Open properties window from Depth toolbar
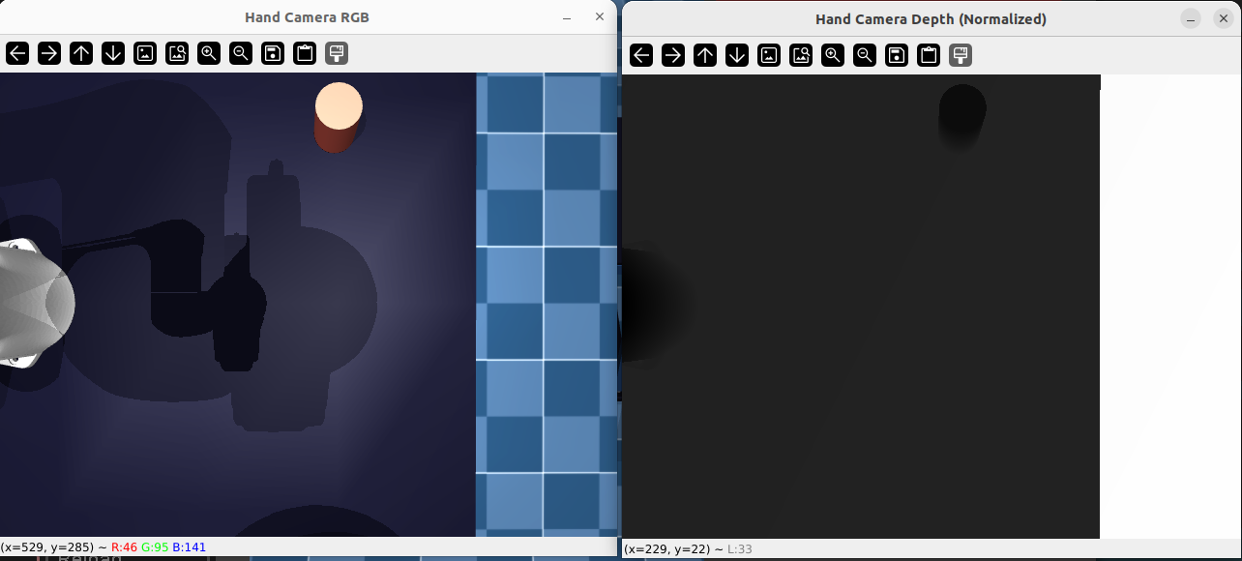This screenshot has height=561, width=1242. pos(961,55)
